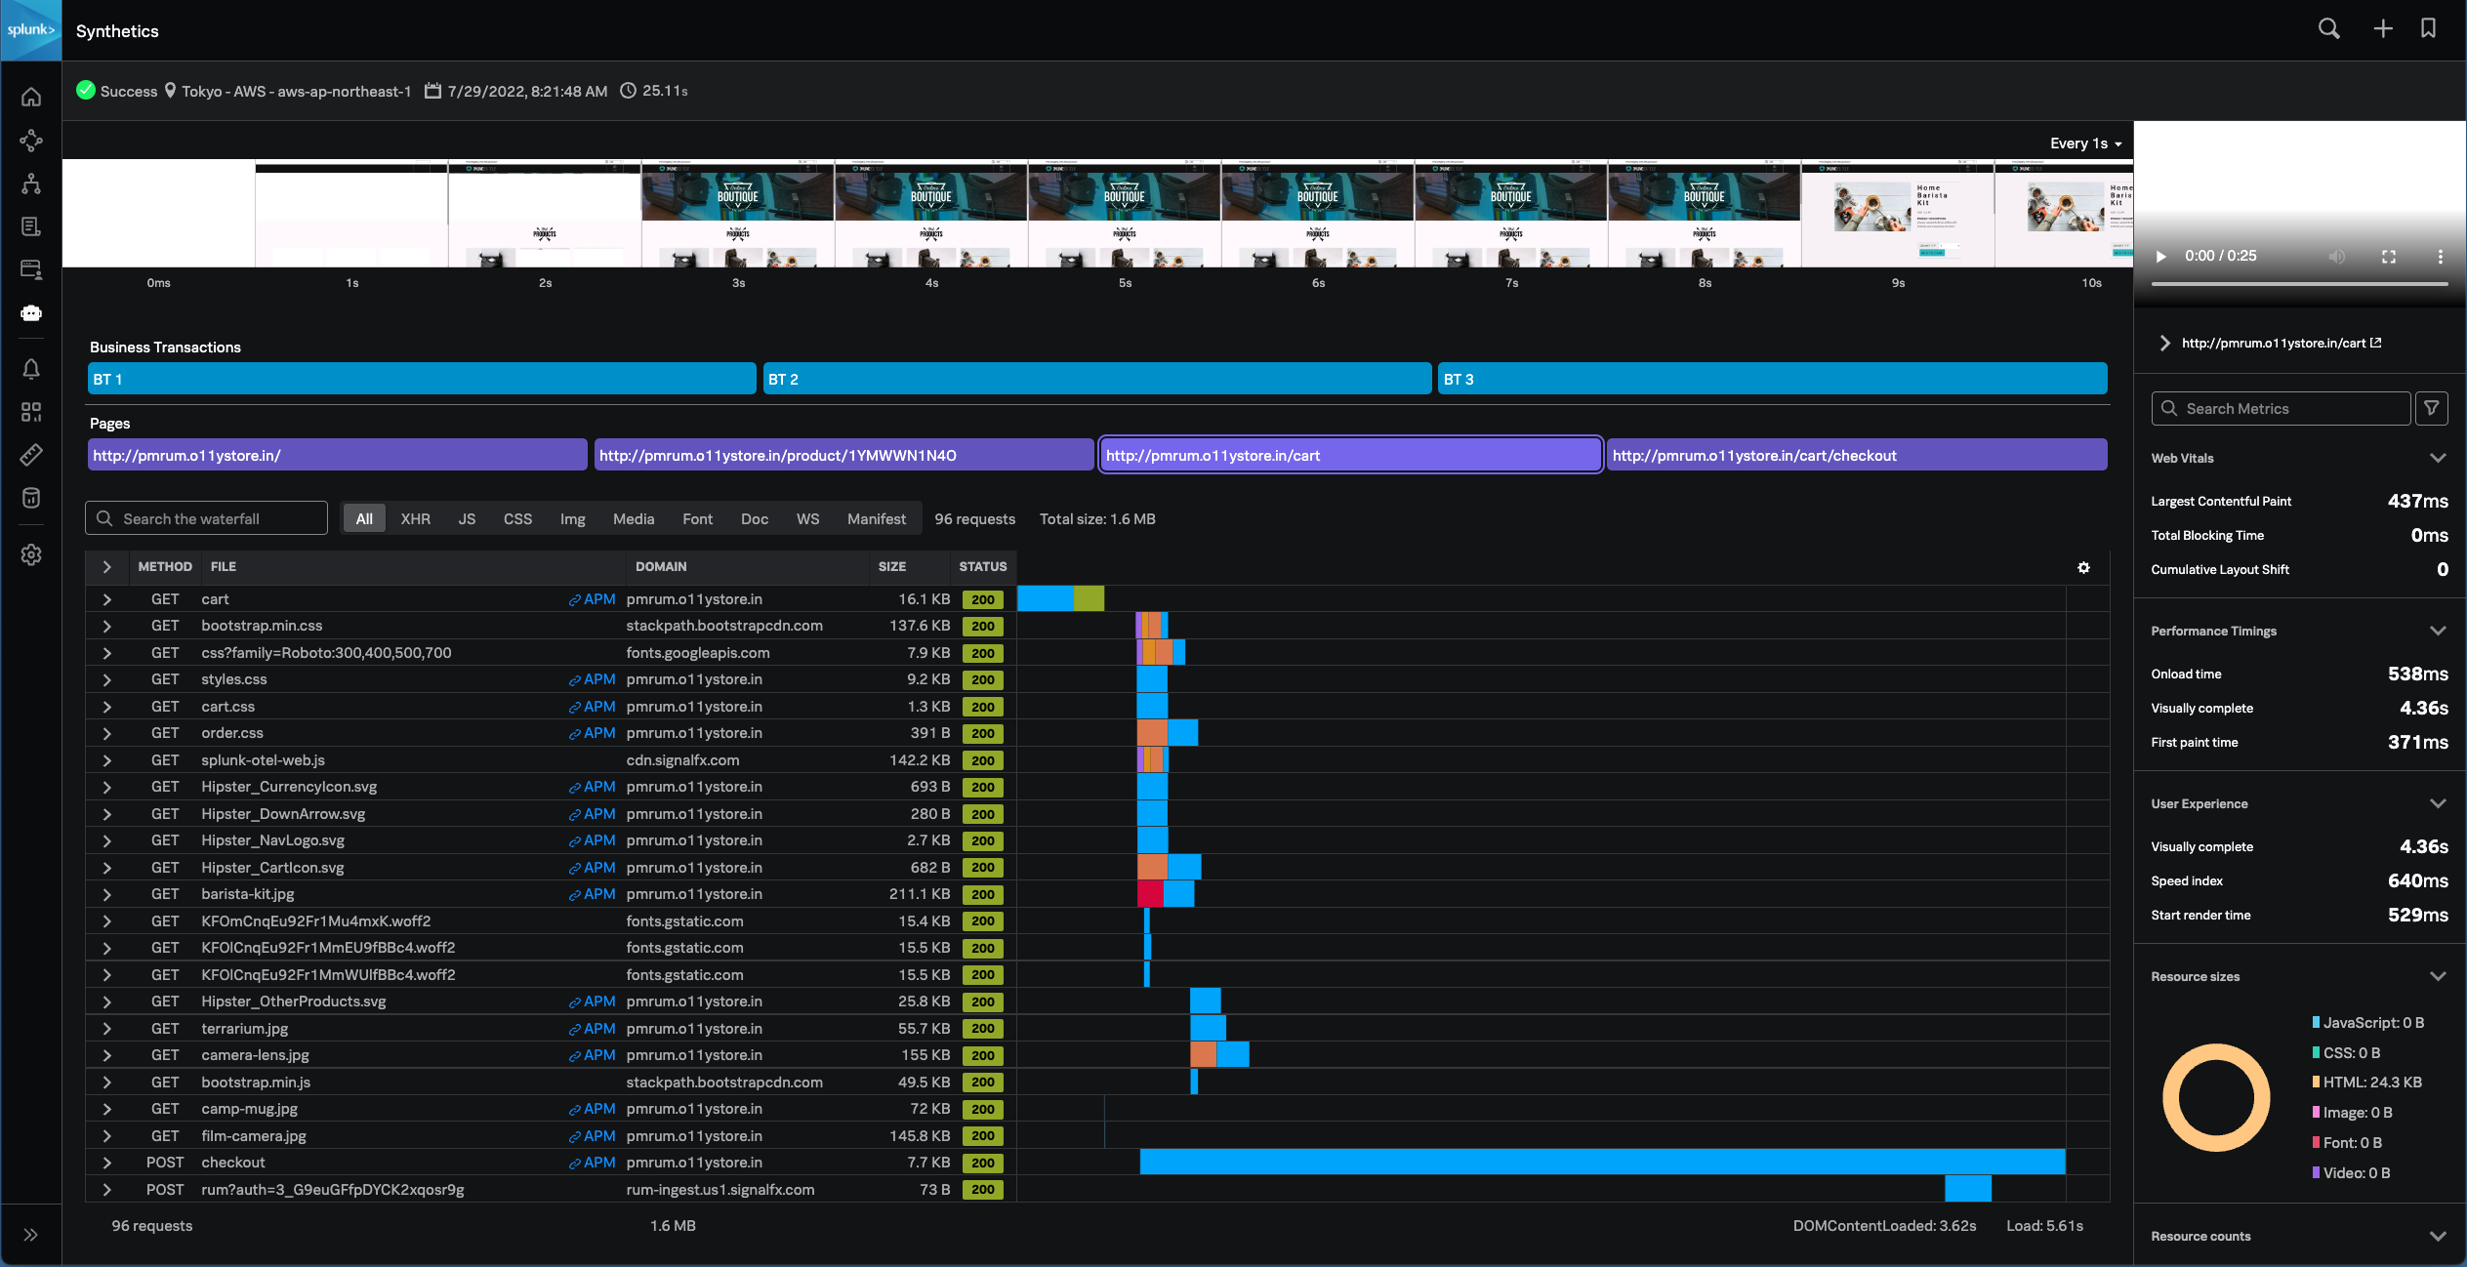
Task: Toggle fullscreen on the video player
Action: [x=2388, y=256]
